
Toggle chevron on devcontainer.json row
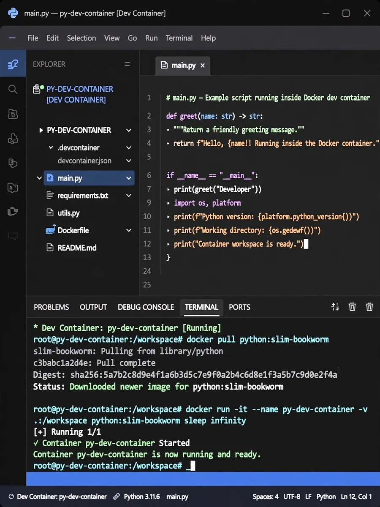pyautogui.click(x=129, y=161)
